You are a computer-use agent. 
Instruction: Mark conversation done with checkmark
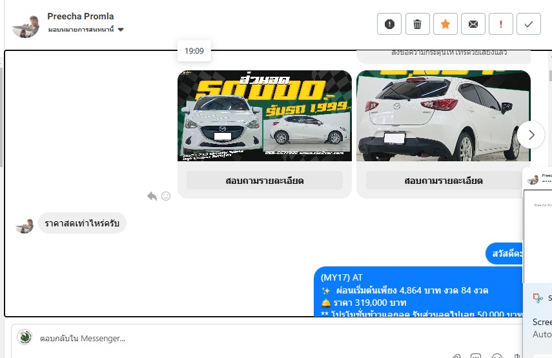(528, 24)
